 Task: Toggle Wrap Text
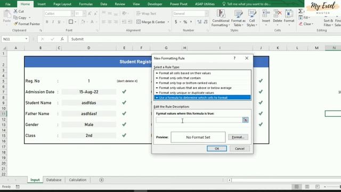146,13
